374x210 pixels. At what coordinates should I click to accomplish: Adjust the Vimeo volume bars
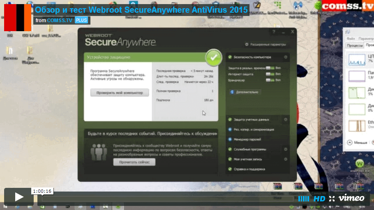point(303,199)
